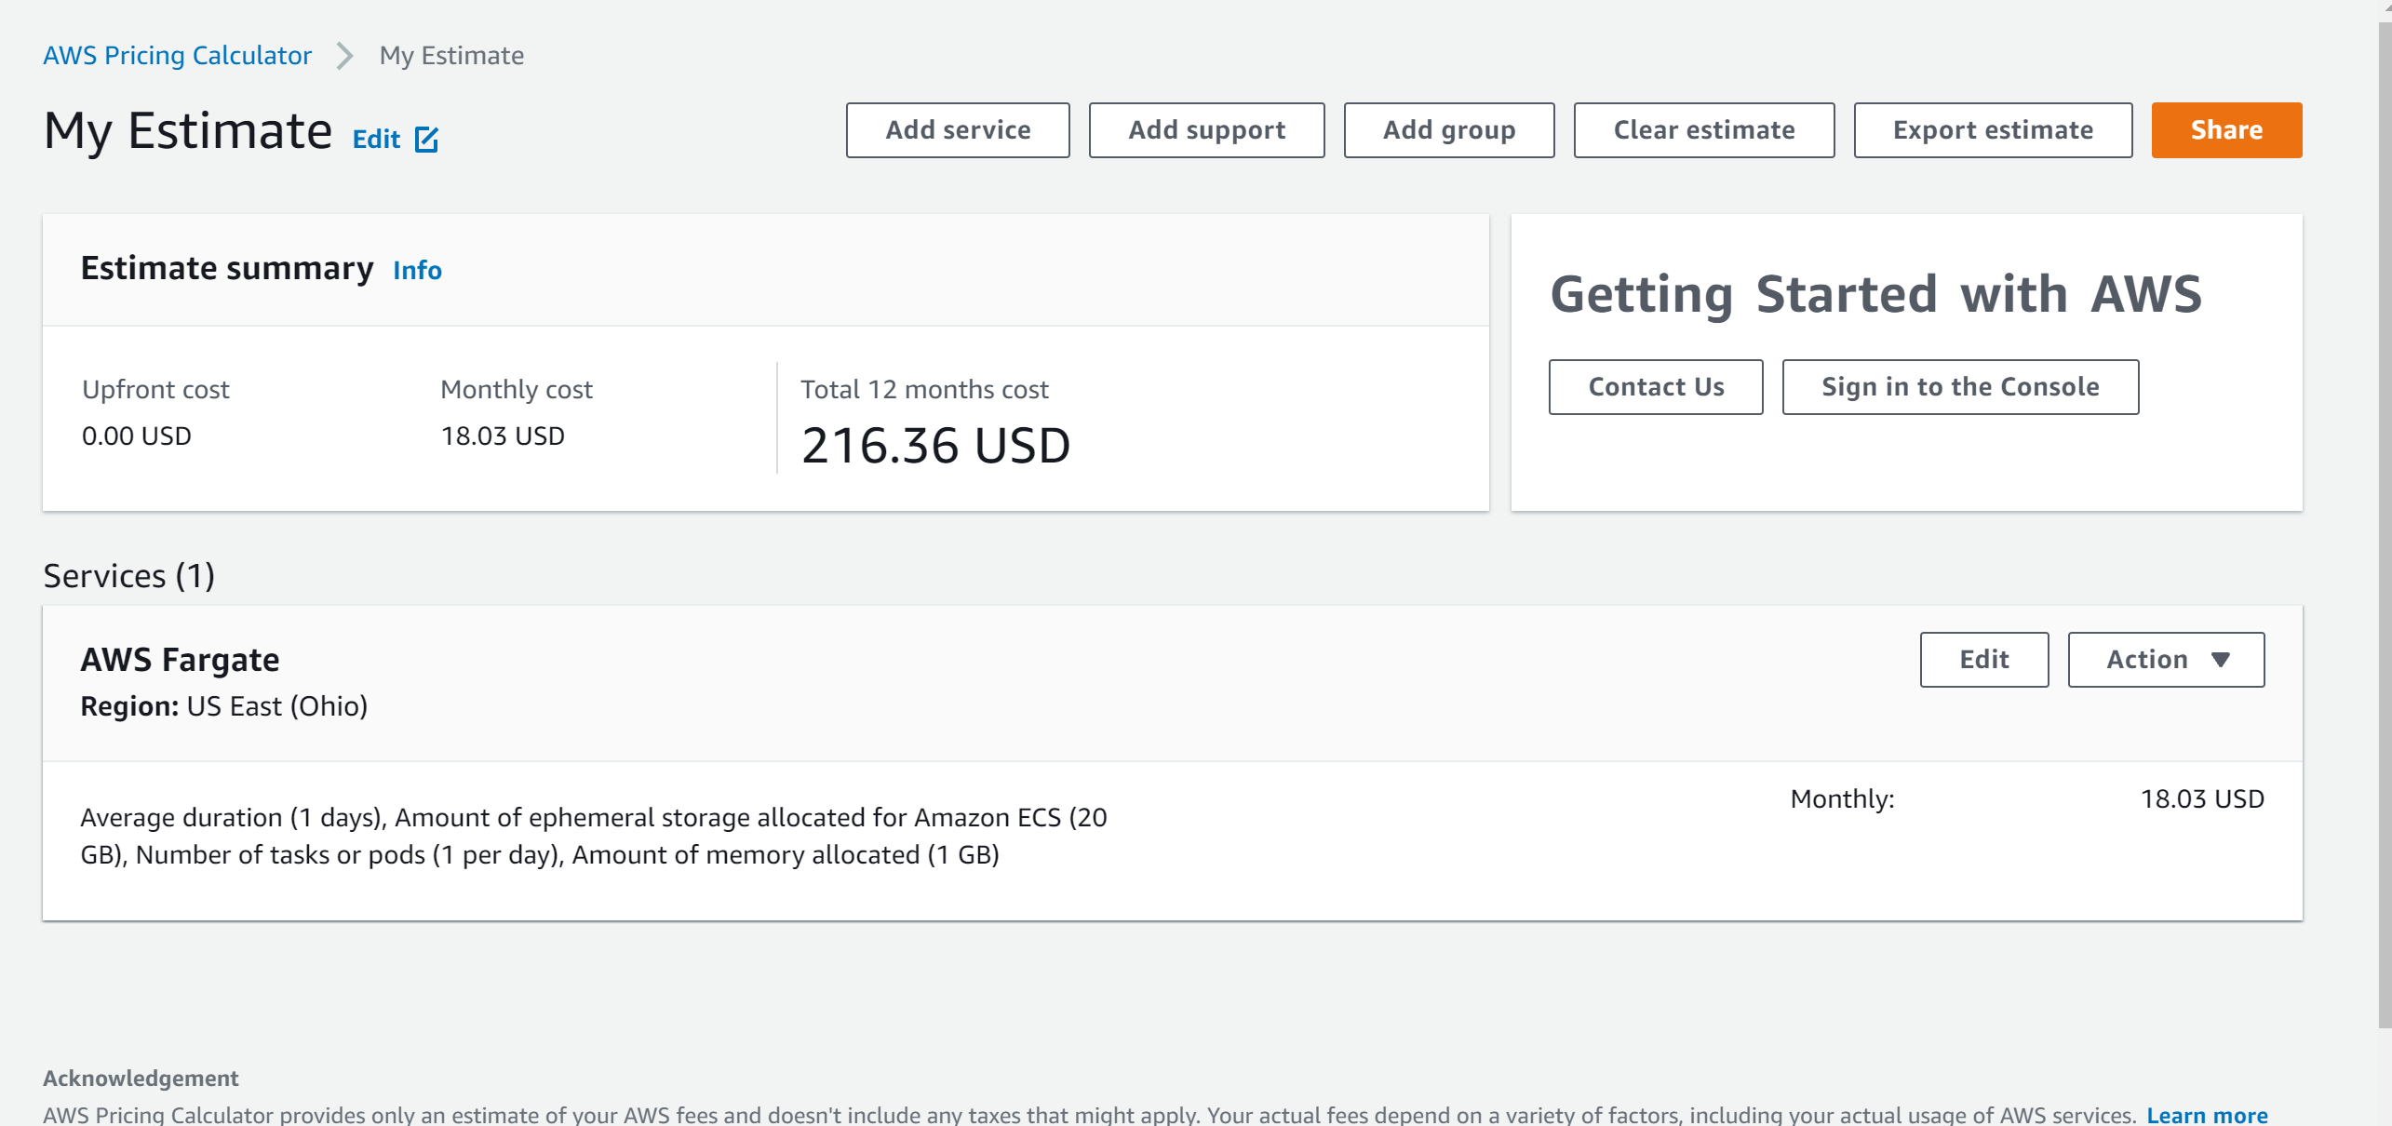Click the Estimate summary heading
Viewport: 2392px width, 1126px height.
227,268
